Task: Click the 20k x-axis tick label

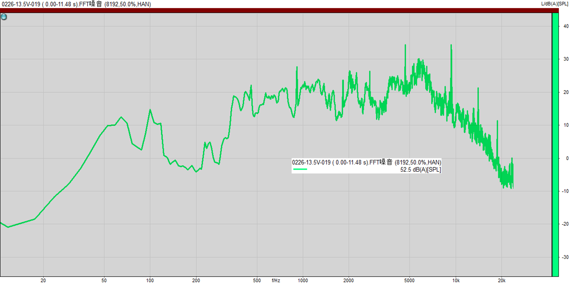Action: click(502, 281)
